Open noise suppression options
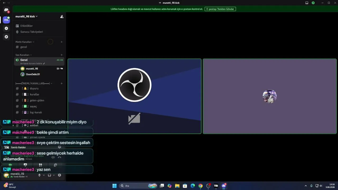 pos(53,157)
